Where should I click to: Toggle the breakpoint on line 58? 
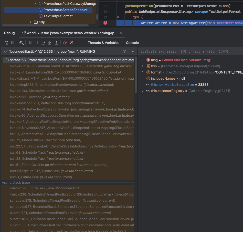pyautogui.click(x=105, y=23)
